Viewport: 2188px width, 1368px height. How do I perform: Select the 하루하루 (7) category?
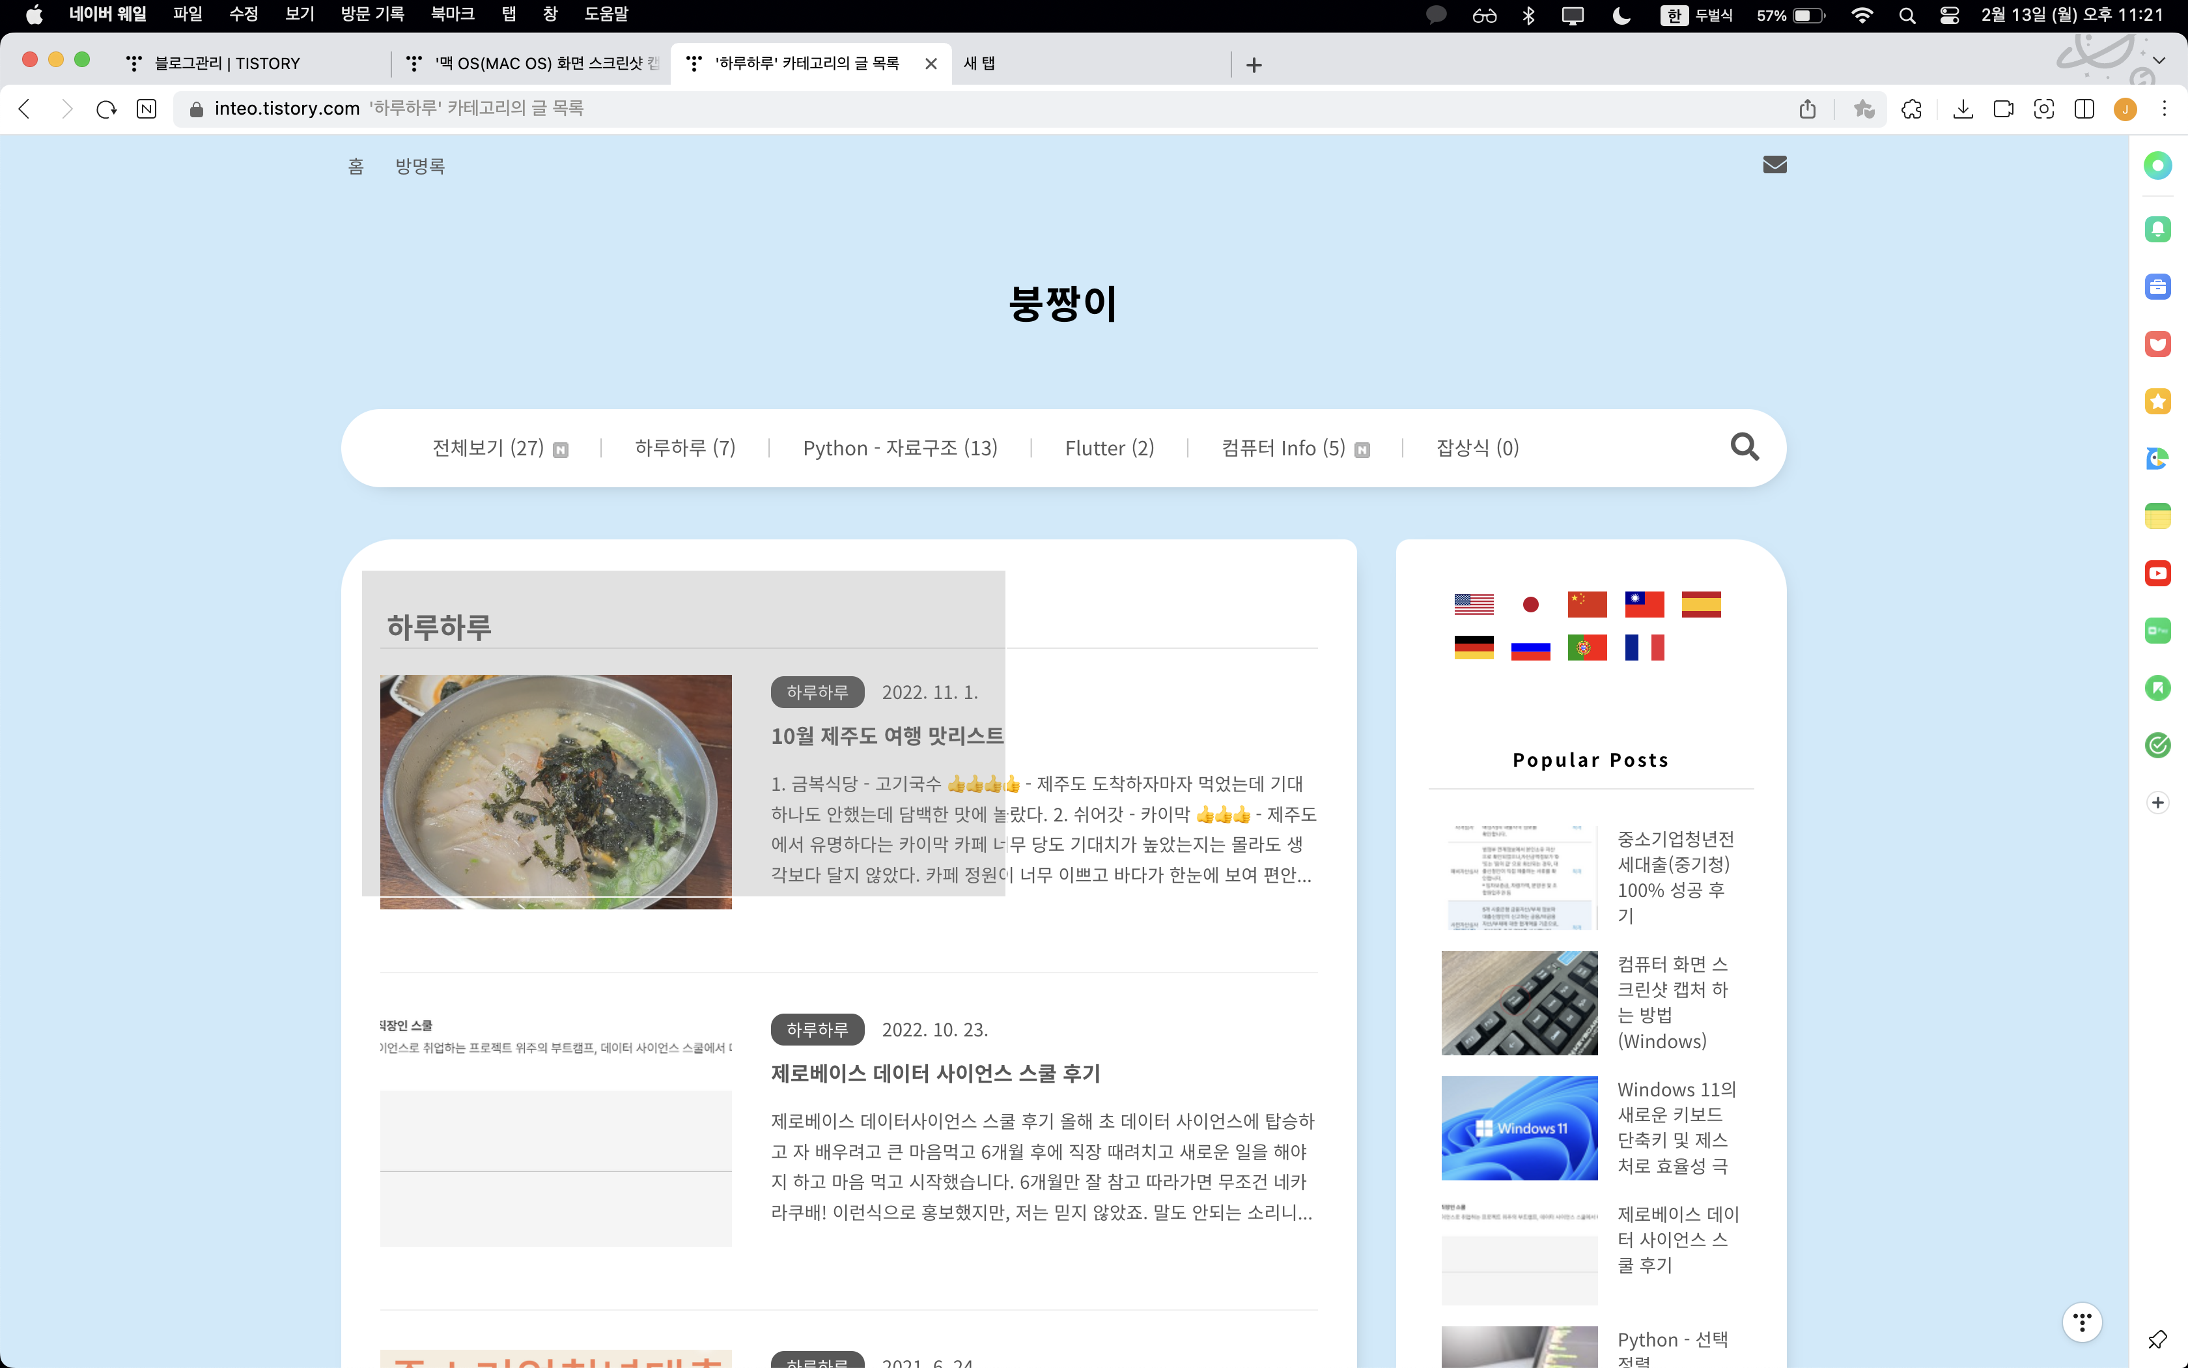point(685,448)
